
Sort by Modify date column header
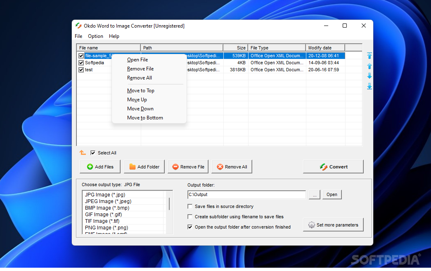click(325, 48)
